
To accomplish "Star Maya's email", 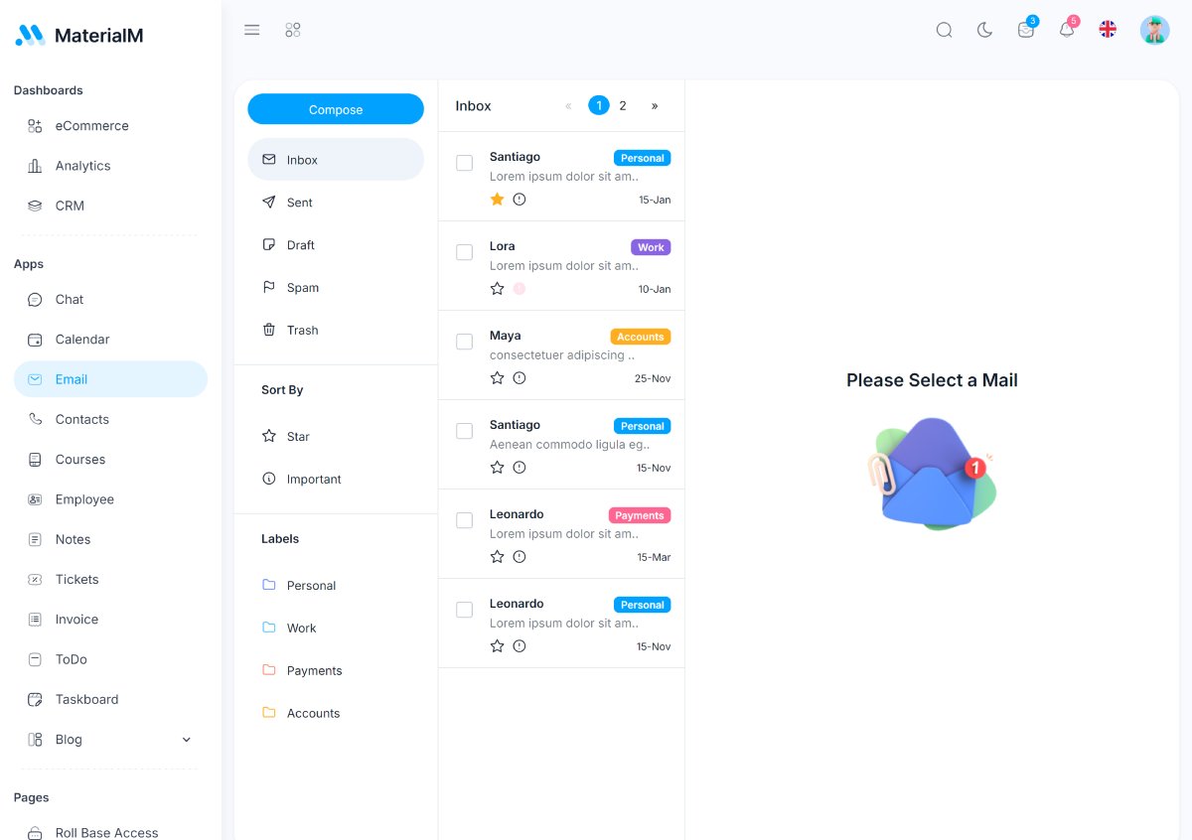I will 497,377.
